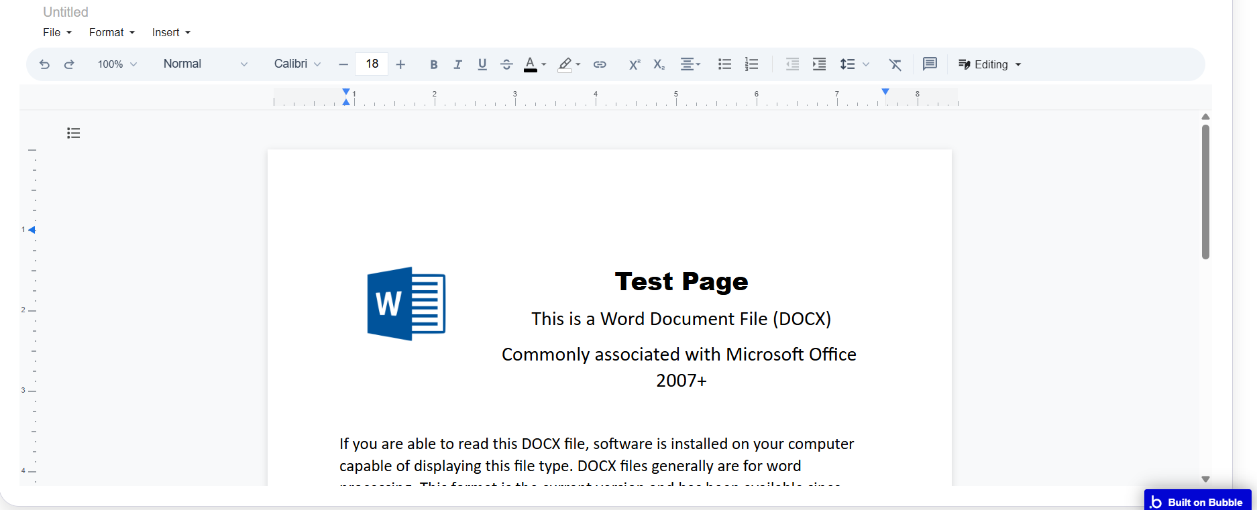Toggle bold formatting

(x=434, y=64)
